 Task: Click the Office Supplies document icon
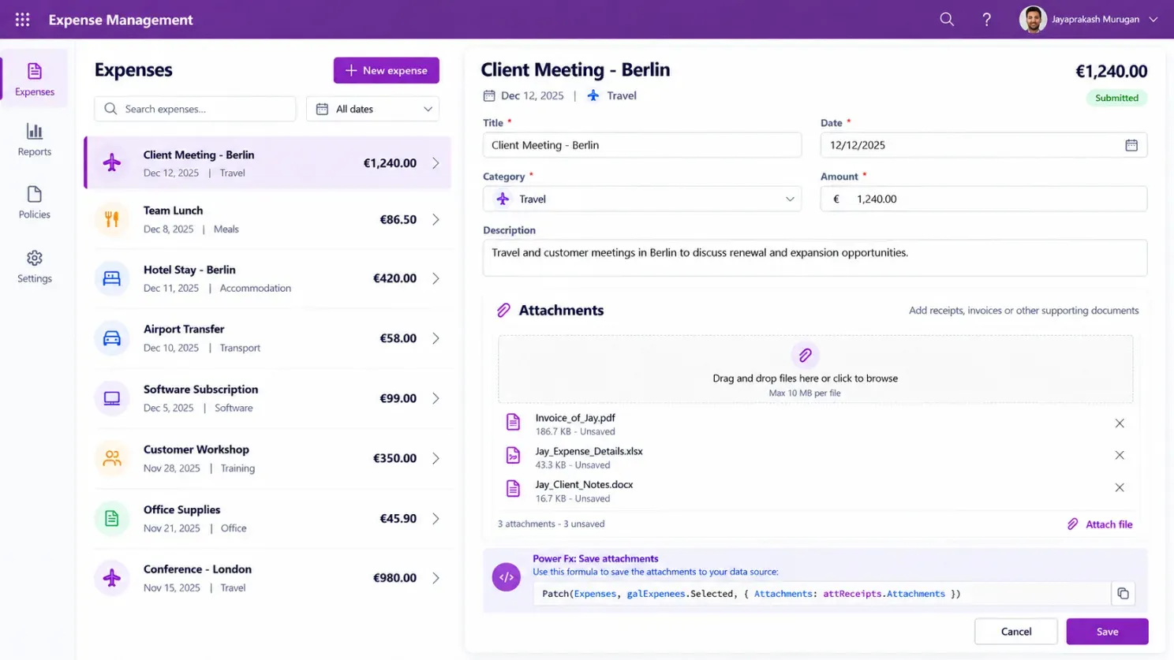[112, 518]
